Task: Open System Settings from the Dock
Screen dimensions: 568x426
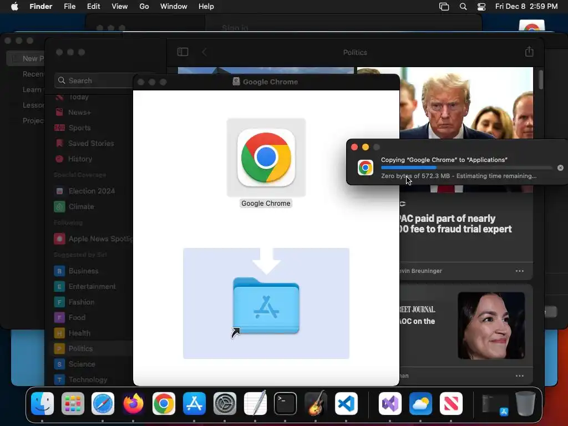Action: (225, 404)
